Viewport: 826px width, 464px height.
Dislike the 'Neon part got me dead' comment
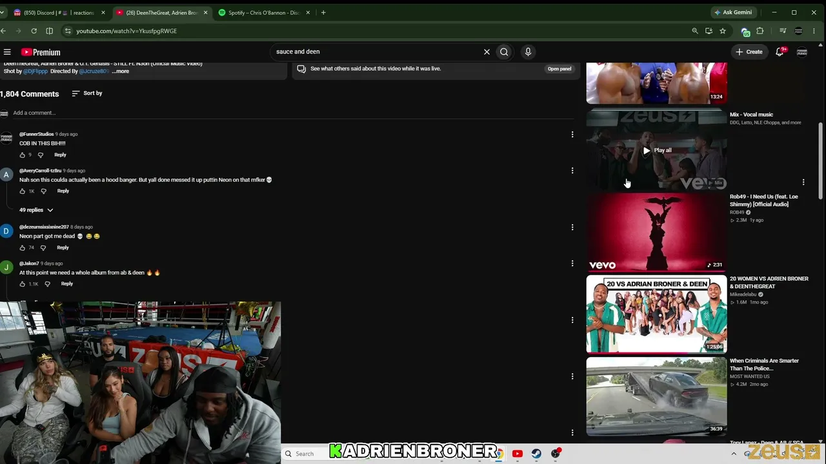43,248
